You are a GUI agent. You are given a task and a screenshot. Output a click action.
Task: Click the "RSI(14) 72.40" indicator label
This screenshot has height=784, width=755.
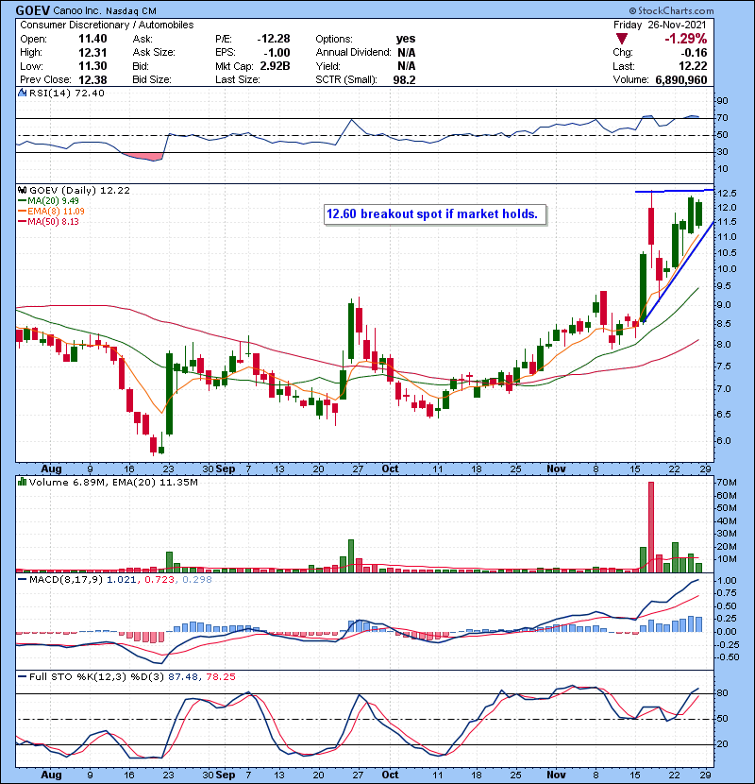[x=67, y=93]
